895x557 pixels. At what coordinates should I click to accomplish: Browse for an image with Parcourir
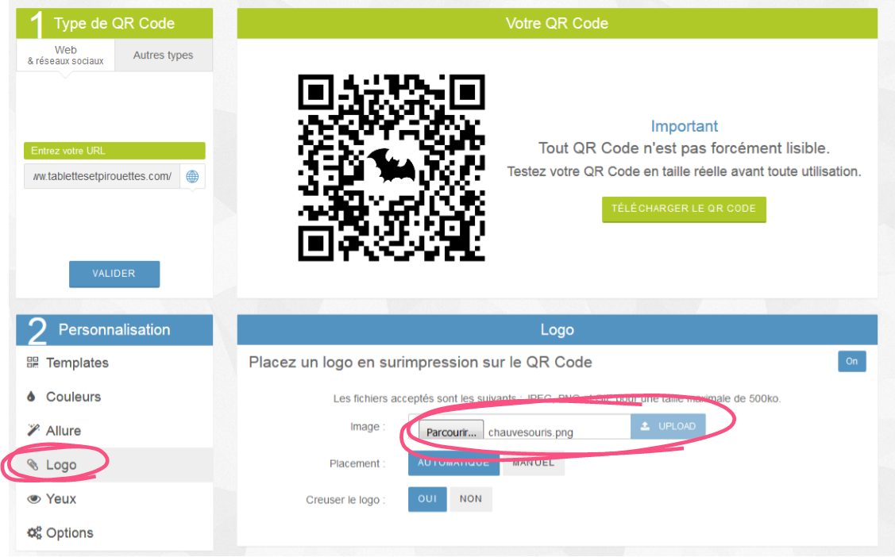[451, 432]
